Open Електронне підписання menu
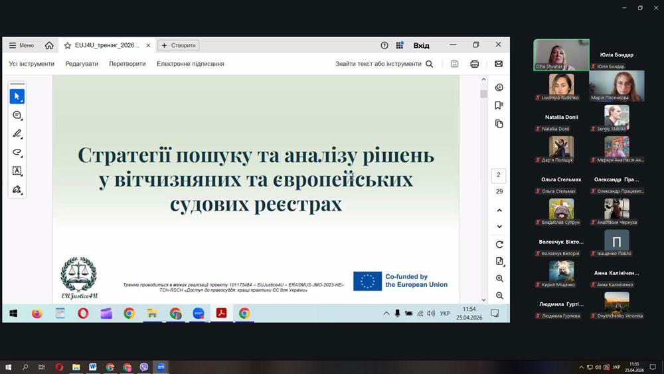664x374 pixels. coord(191,64)
